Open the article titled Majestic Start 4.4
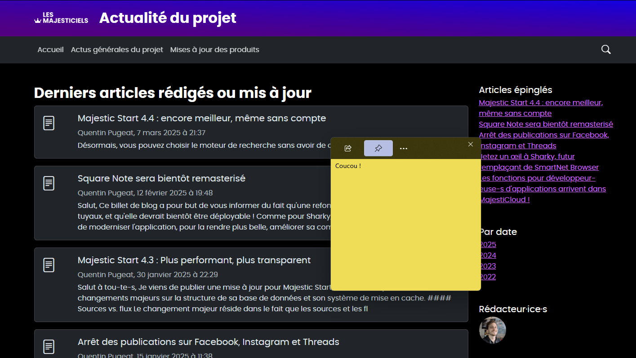This screenshot has height=358, width=636. tap(201, 118)
